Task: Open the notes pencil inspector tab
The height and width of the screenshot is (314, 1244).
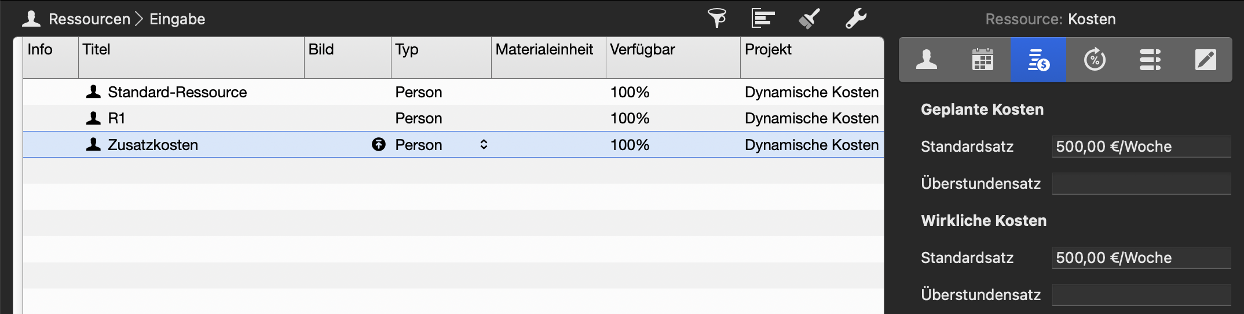Action: [x=1206, y=60]
